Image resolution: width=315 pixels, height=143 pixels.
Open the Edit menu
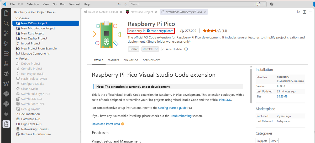pos(21,4)
